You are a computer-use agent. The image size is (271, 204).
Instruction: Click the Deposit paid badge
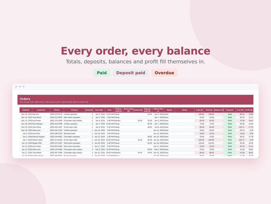click(131, 73)
